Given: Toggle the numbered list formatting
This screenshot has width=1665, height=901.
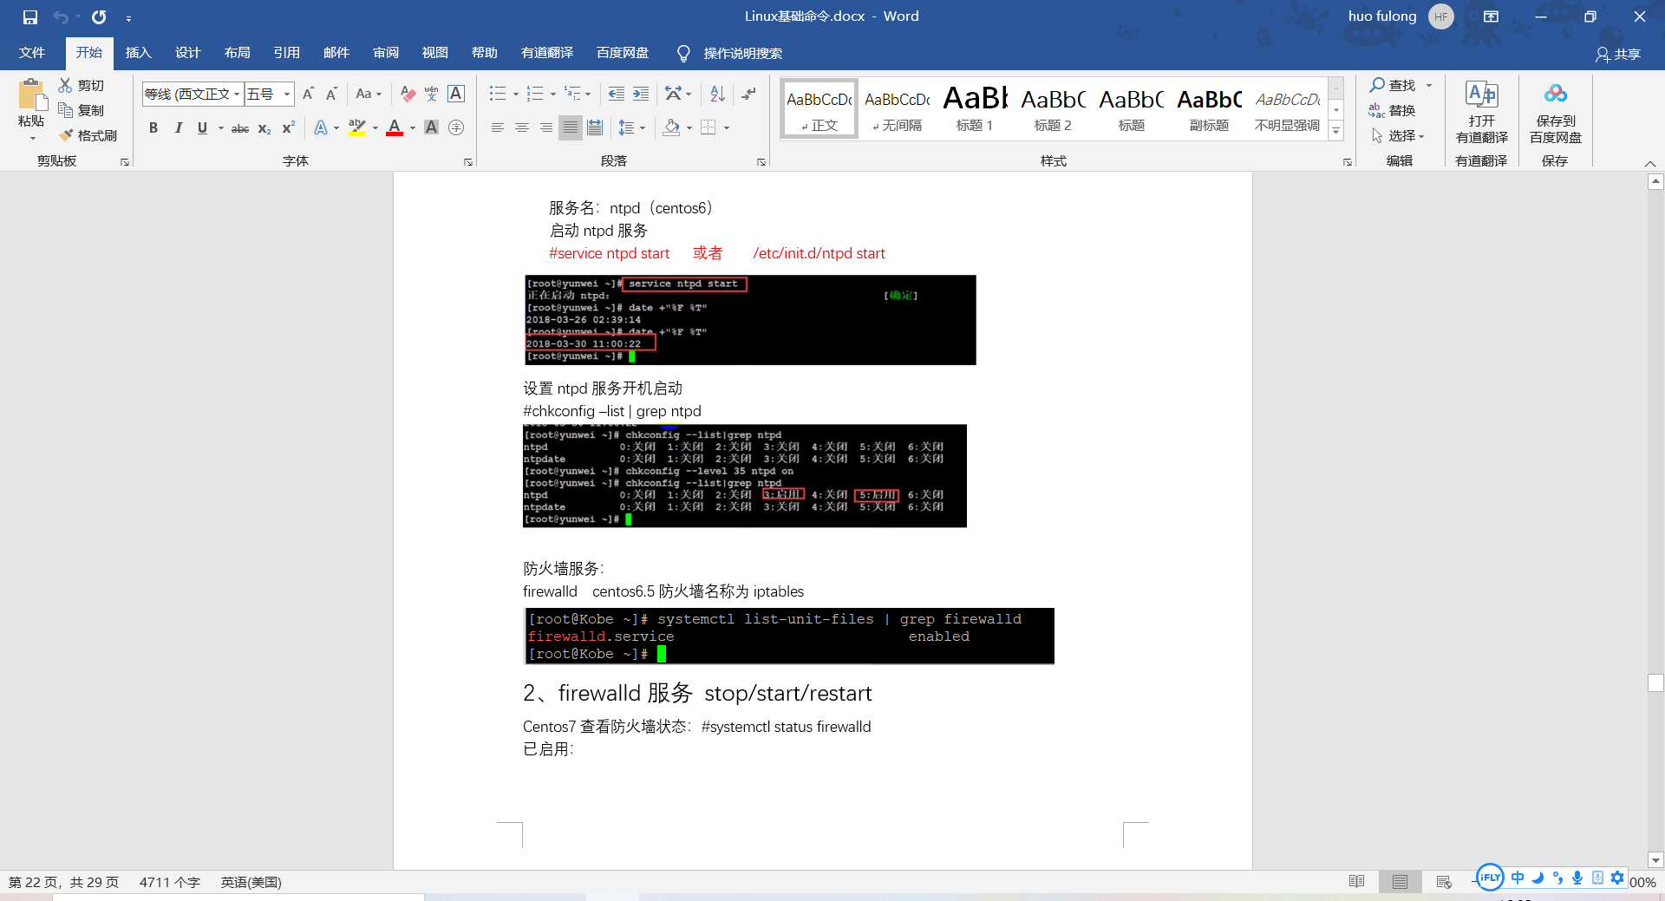Looking at the screenshot, I should point(535,94).
